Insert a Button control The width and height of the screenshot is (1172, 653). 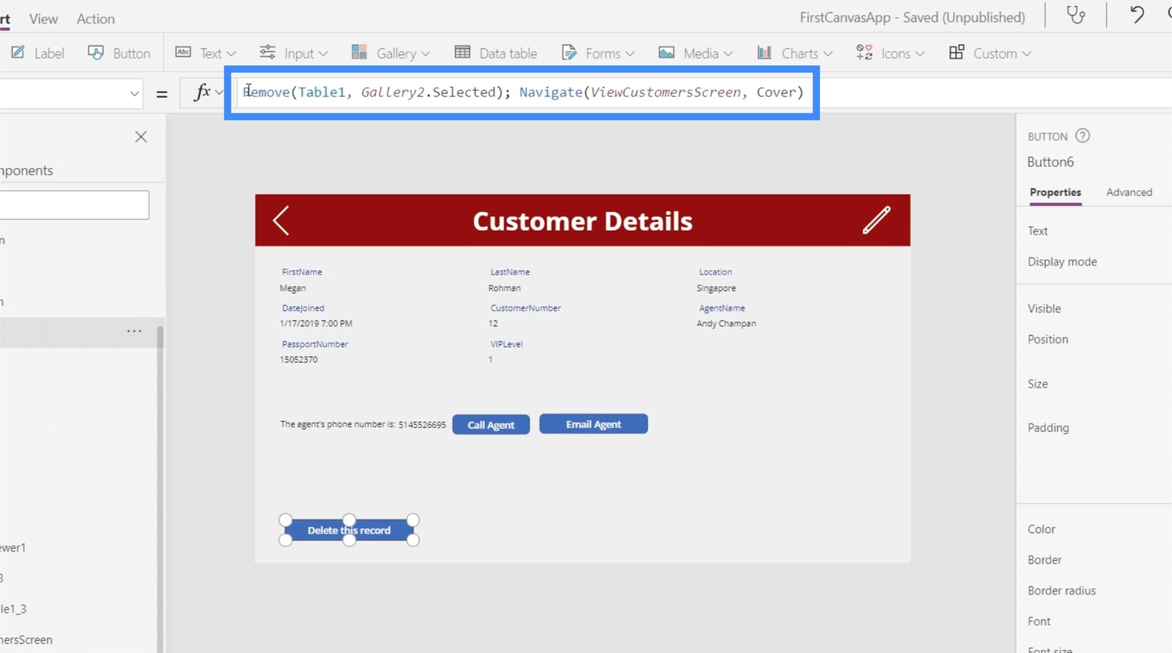119,53
